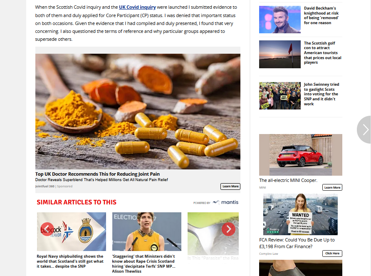Screen dimensions: 371x276
Task: Open Top UK Doctor Recommends headline
Action: click(97, 174)
